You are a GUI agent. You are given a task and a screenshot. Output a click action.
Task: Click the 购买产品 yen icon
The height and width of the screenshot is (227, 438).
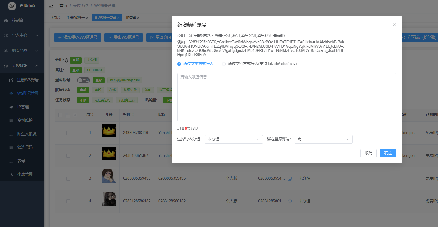pyautogui.click(x=6, y=50)
